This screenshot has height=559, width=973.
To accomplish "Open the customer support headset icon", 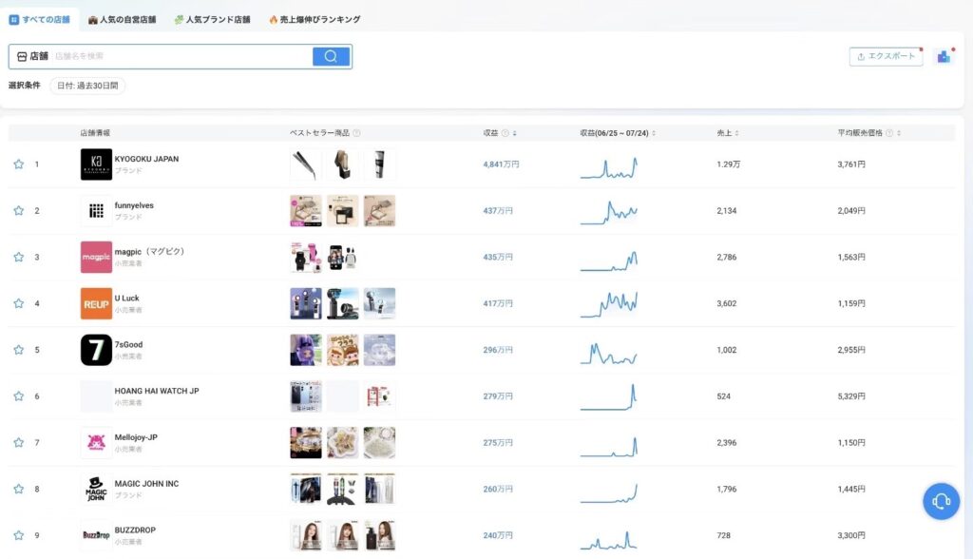I will tap(941, 501).
